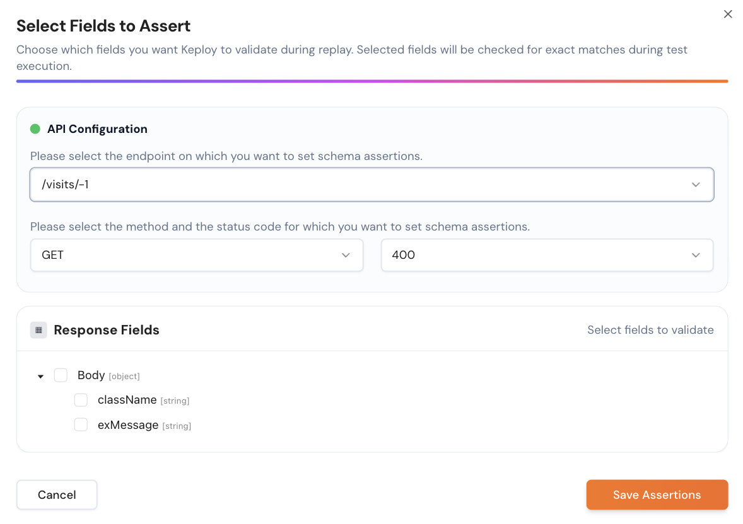Screen dimensions: 743x524
Task: Check the Body object checkbox
Action: point(61,375)
